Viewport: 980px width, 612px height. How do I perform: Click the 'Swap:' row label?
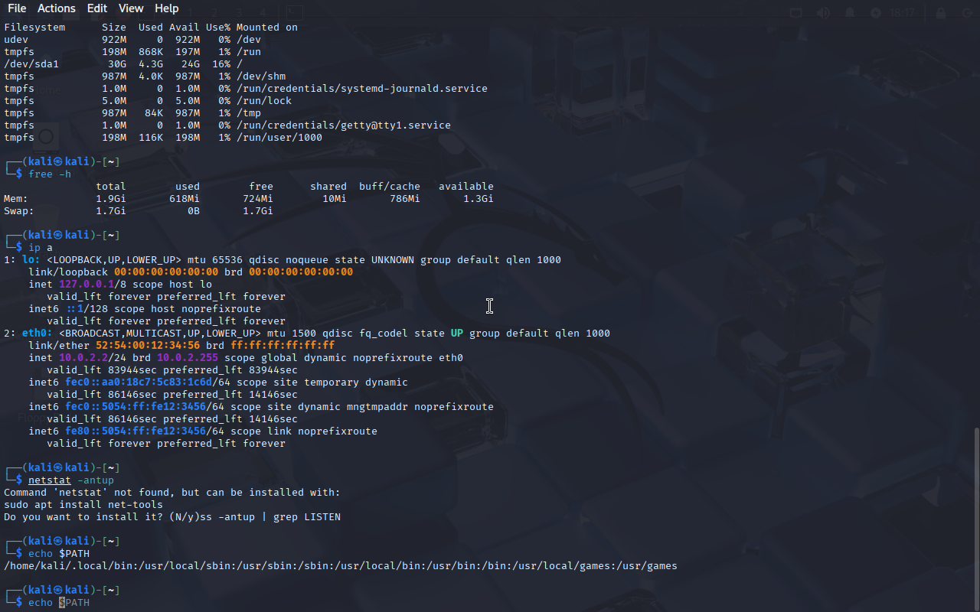[x=19, y=211]
